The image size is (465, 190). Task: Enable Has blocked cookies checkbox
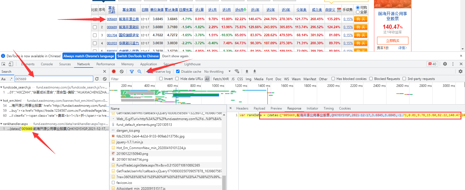pyautogui.click(x=333, y=79)
